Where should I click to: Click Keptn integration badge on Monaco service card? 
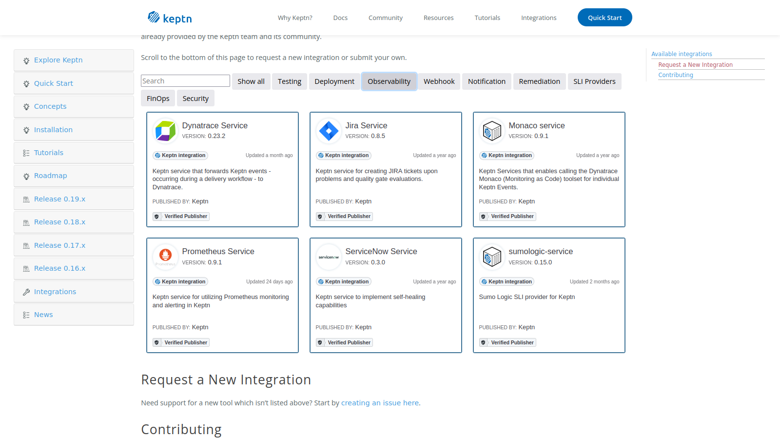pos(507,156)
